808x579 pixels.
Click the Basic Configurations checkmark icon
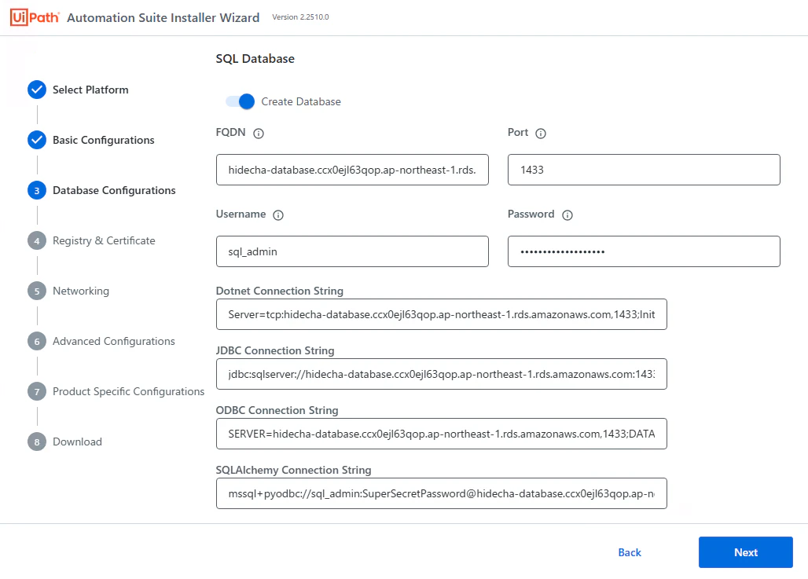(x=37, y=140)
